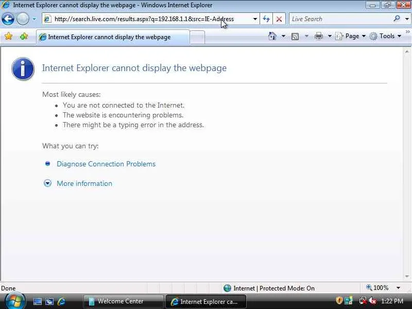Open Favorites Center star icon

coord(8,36)
